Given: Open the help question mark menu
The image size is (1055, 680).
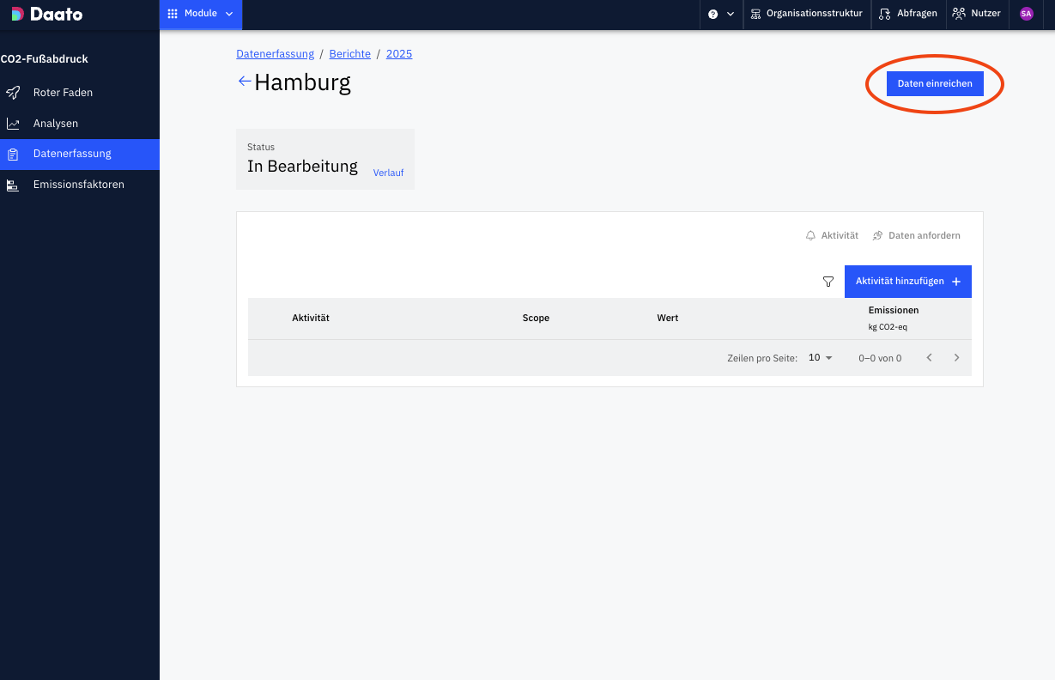Looking at the screenshot, I should (712, 14).
